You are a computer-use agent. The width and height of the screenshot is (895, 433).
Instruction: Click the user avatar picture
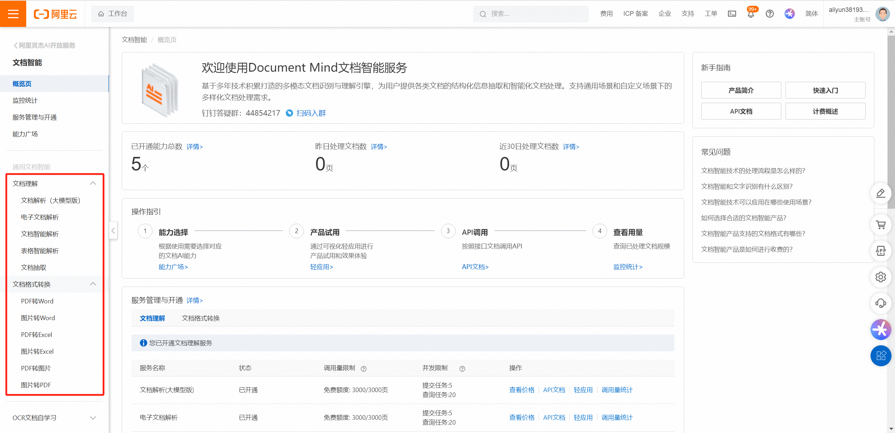tap(882, 14)
